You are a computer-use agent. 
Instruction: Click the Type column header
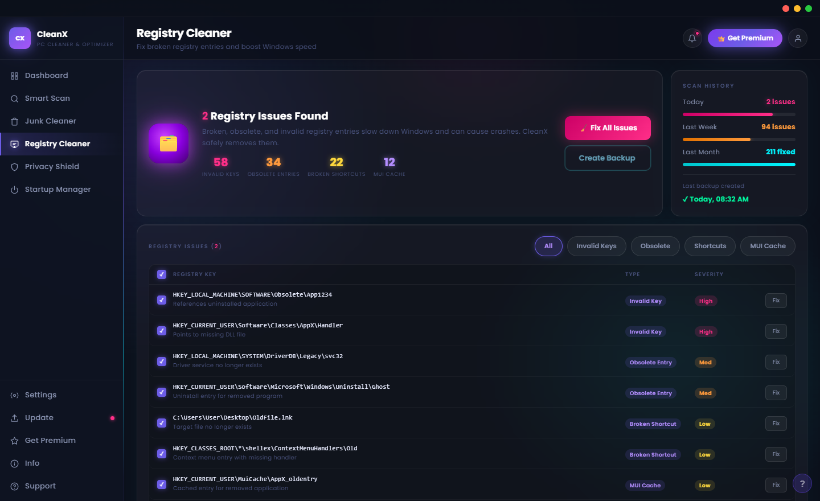[633, 274]
